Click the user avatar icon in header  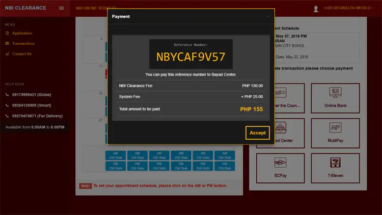[316, 9]
